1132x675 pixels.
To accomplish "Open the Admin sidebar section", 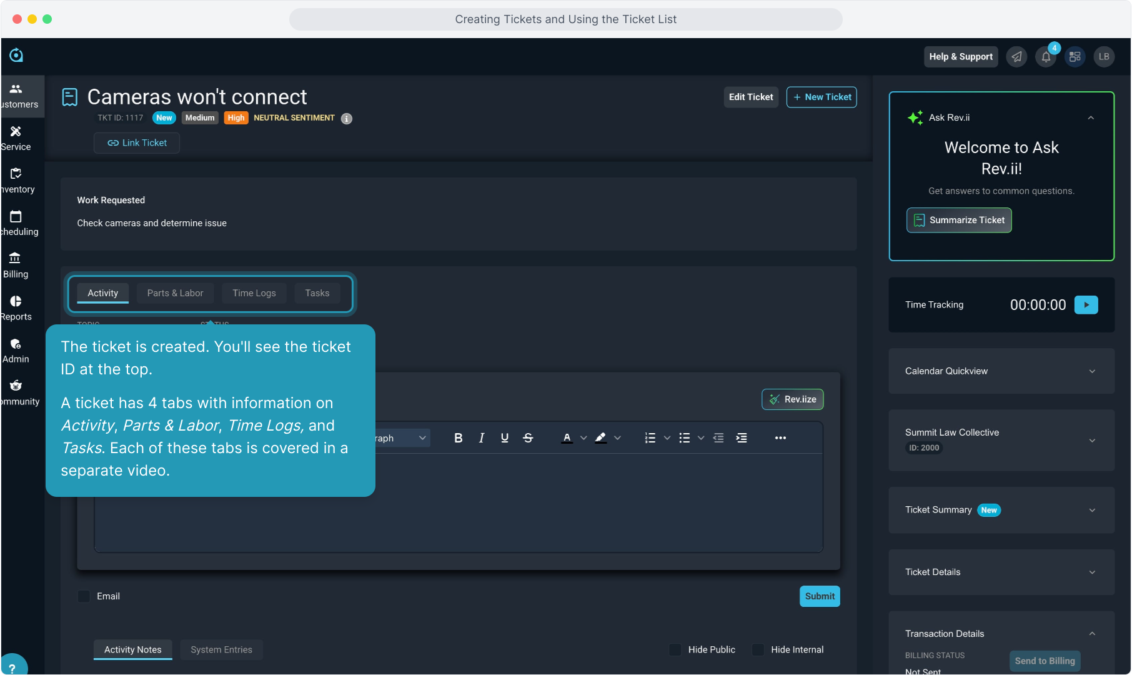I will point(16,351).
